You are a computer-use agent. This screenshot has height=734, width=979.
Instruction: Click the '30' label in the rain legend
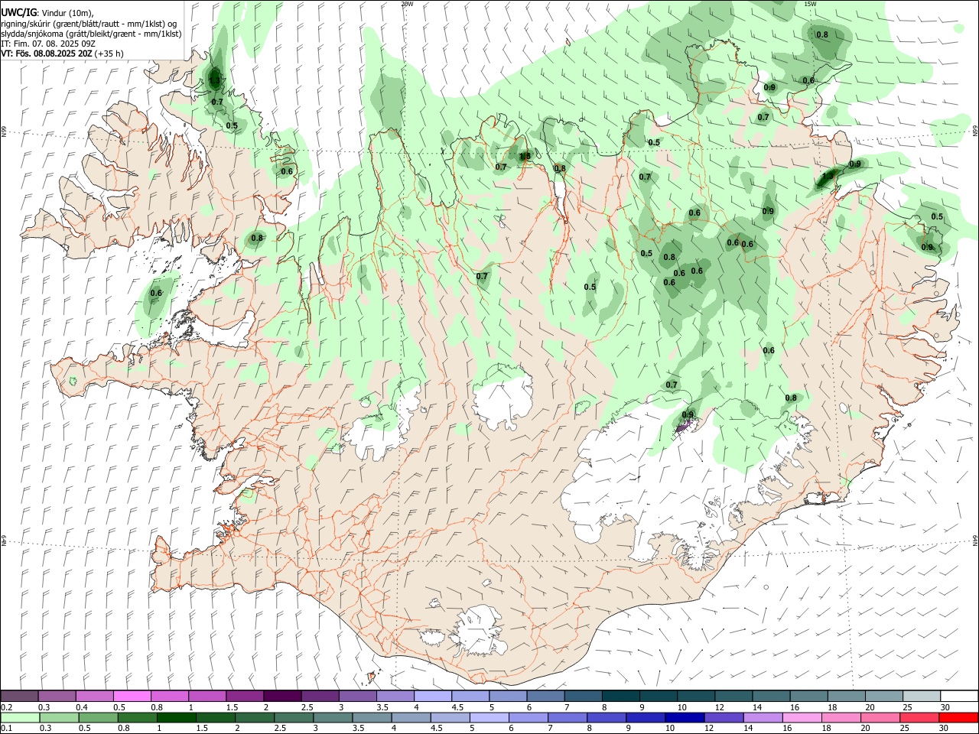(944, 729)
